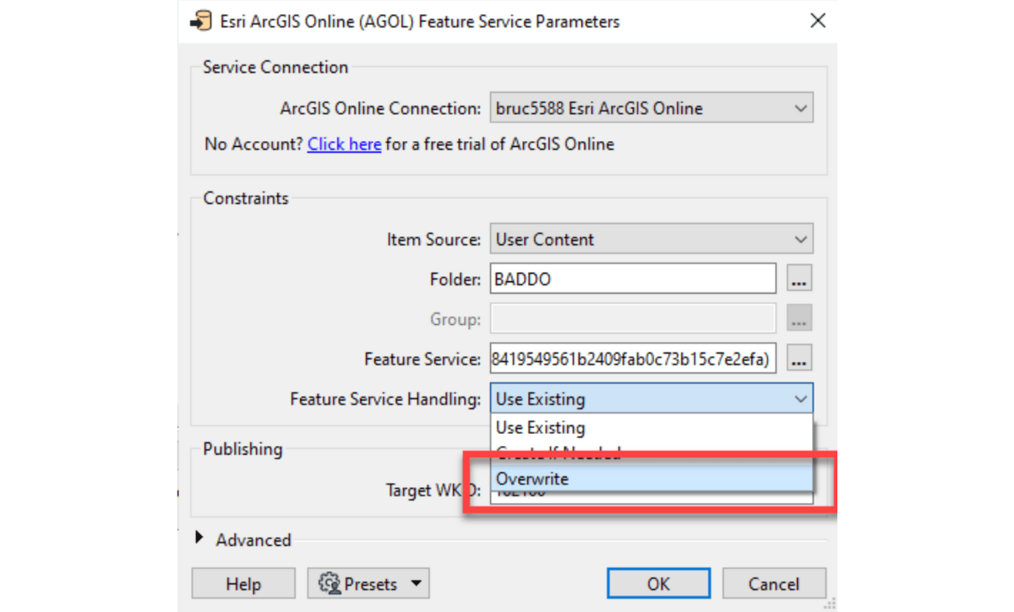Screen dimensions: 1014x612
Task: Open the Presets dropdown arrow
Action: pos(415,584)
